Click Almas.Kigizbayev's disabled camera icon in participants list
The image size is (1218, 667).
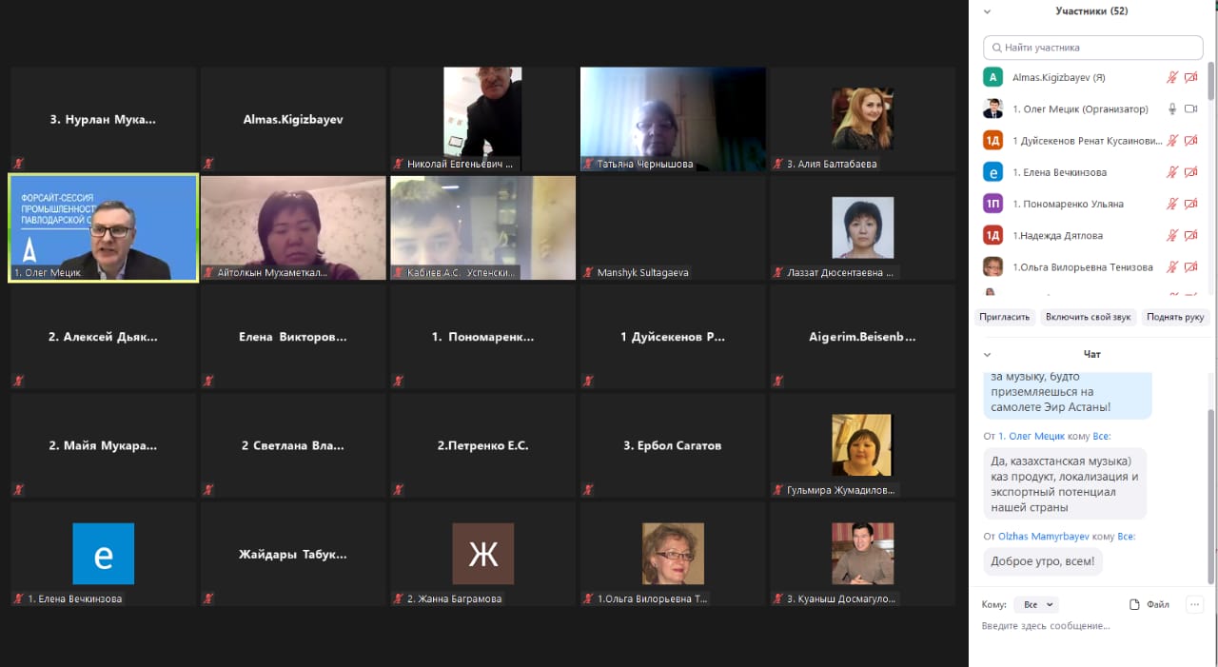[1190, 77]
